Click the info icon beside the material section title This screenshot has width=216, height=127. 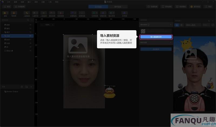(x=148, y=25)
